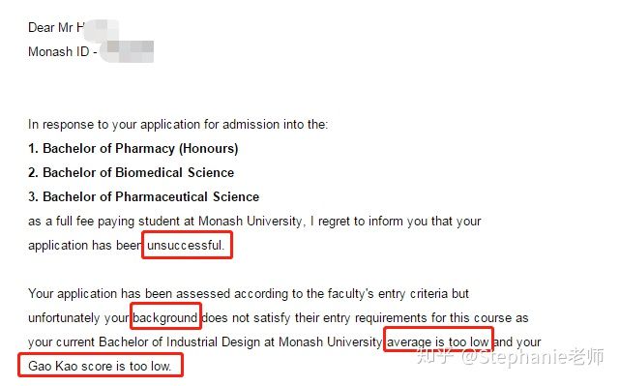Click the blurred Monash ID number
The height and width of the screenshot is (386, 620).
click(128, 51)
